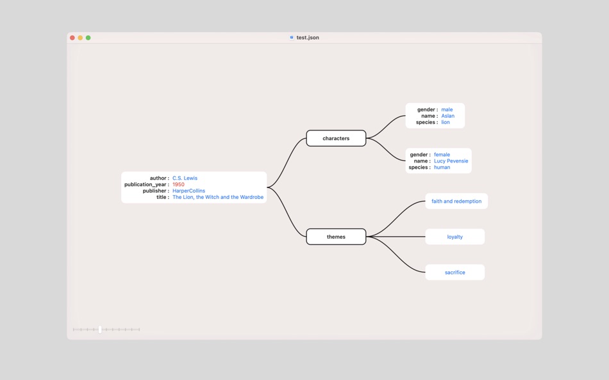This screenshot has height=380, width=609.
Task: Select the characters node
Action: point(336,138)
